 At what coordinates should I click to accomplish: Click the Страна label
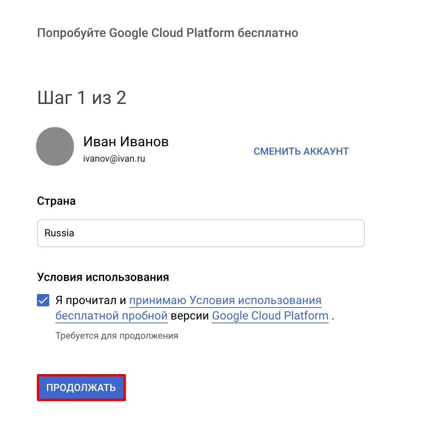point(56,201)
